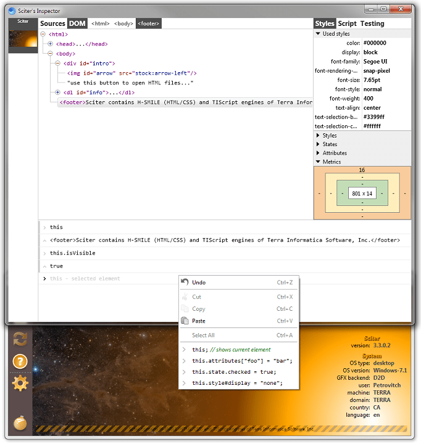Click the 'this.isVisible' console entry
Screen dimensions: 421x444
pyautogui.click(x=73, y=253)
